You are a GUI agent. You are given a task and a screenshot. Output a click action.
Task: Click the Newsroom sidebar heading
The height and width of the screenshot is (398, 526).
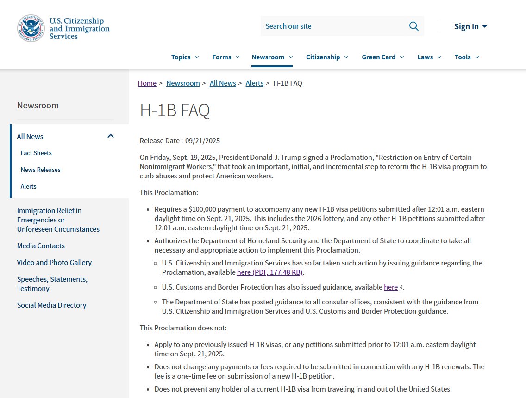(x=38, y=105)
